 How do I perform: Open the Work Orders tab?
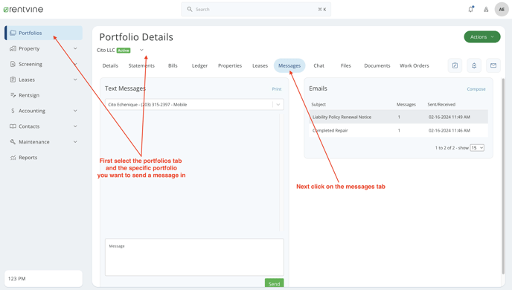click(x=414, y=65)
